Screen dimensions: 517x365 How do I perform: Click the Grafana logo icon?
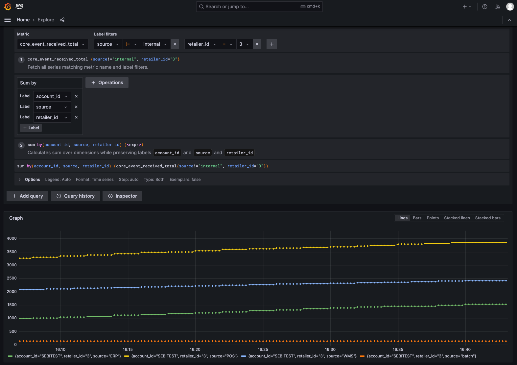pos(8,7)
